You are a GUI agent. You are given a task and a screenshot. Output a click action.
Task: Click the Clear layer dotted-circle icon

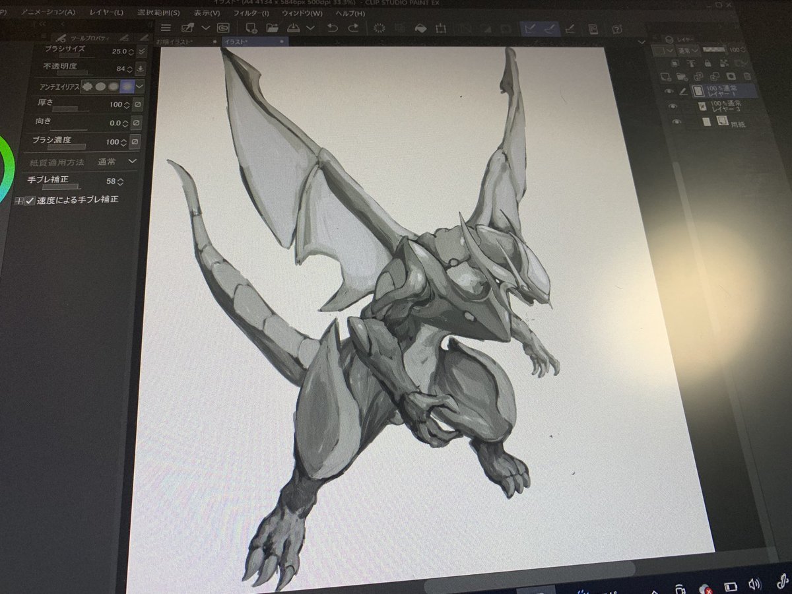tap(379, 28)
